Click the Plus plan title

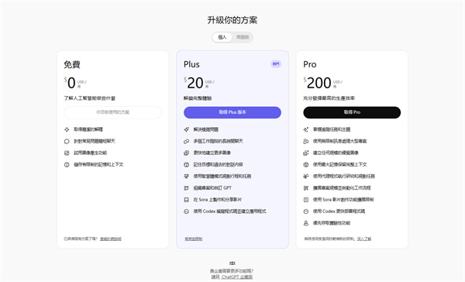(x=191, y=64)
